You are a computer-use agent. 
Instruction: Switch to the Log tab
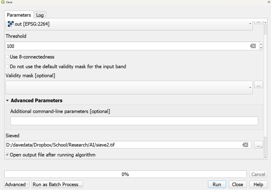click(x=40, y=15)
